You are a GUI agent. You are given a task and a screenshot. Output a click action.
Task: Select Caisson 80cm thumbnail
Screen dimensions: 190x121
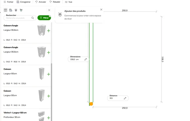[42, 95]
